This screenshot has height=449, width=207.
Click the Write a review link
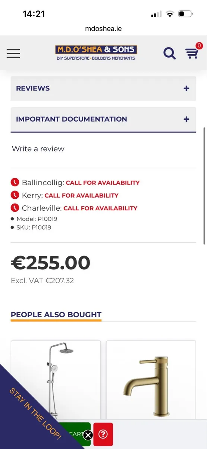[x=38, y=149]
